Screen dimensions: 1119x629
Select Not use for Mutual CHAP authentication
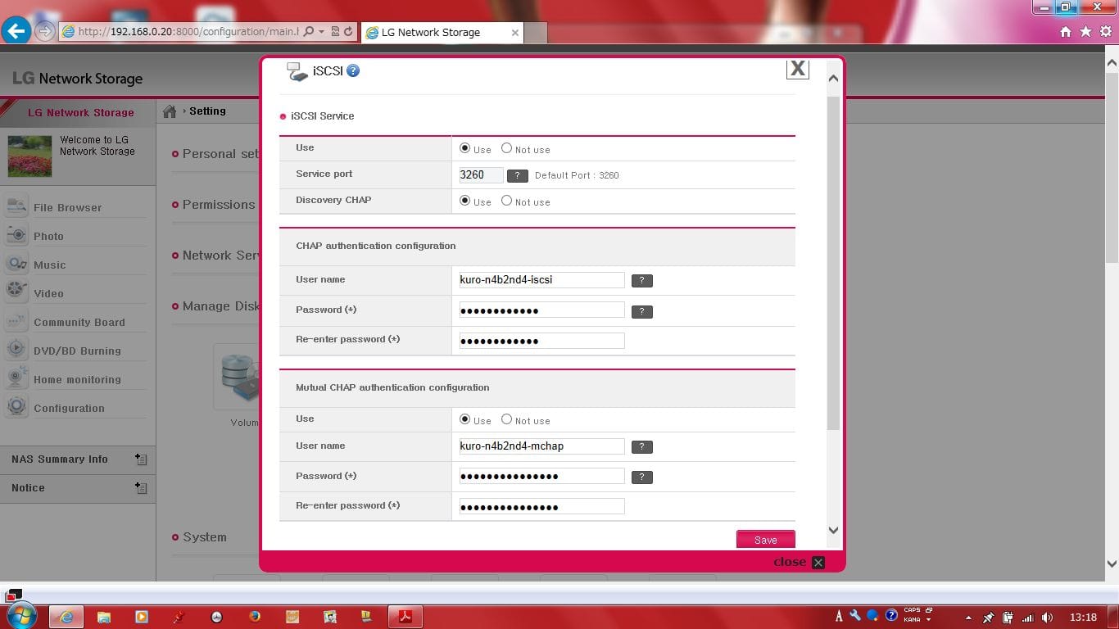506,419
